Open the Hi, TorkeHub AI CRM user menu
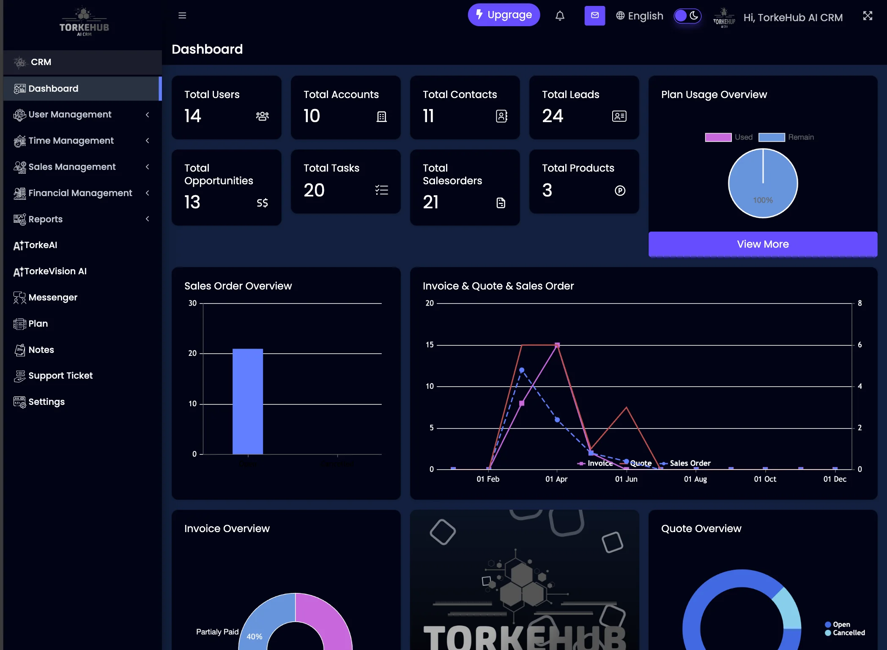The width and height of the screenshot is (887, 650). click(793, 17)
